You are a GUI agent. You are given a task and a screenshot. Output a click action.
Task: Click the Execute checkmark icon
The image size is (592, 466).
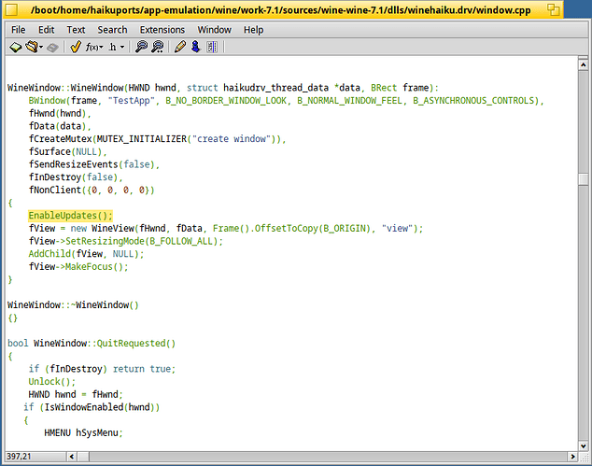(76, 47)
